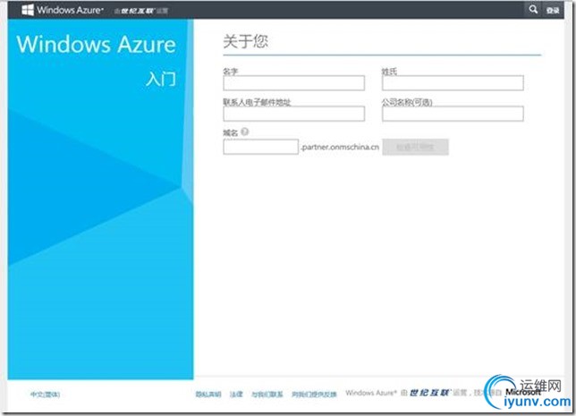Click the 公司名称(可选) company field
Image resolution: width=576 pixels, height=416 pixels.
click(x=453, y=114)
